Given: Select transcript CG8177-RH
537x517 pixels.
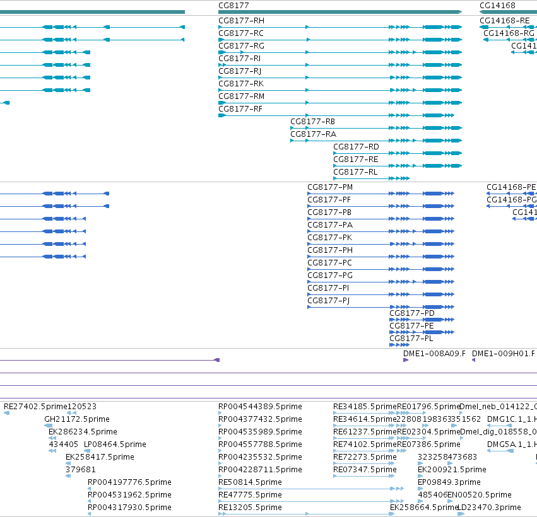Looking at the screenshot, I should 241,21.
